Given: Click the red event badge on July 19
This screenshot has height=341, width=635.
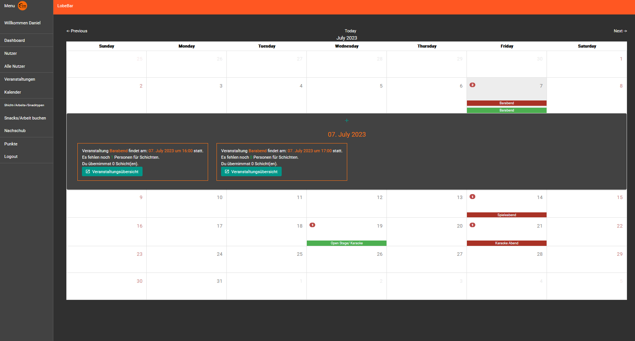Looking at the screenshot, I should click(312, 225).
